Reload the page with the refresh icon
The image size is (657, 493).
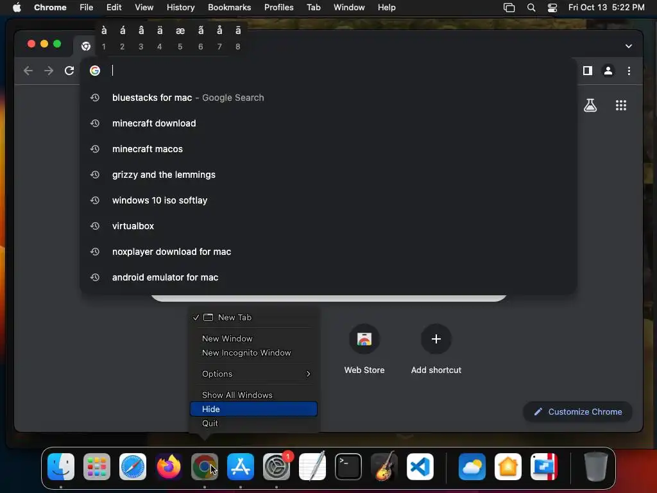(69, 71)
